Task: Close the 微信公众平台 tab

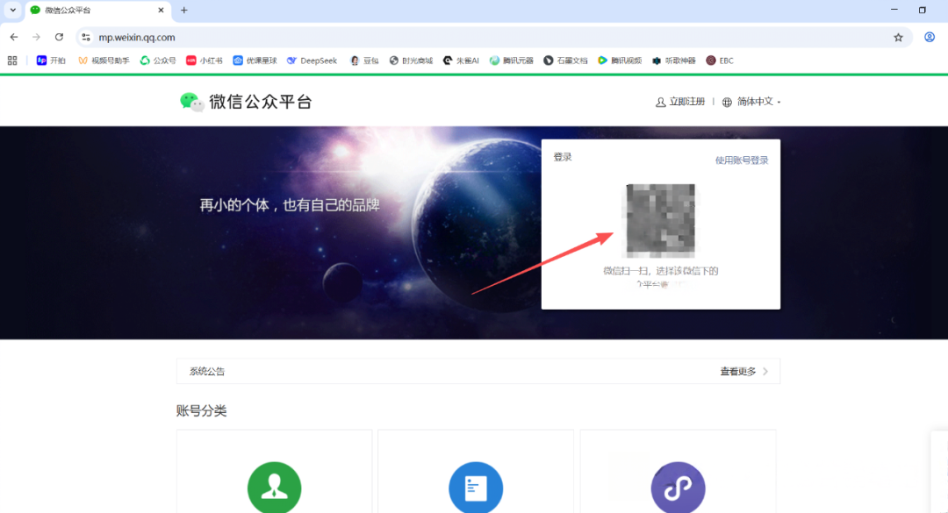Action: [x=161, y=11]
